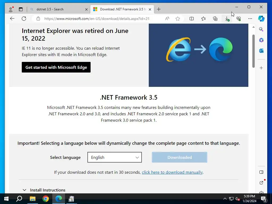The image size is (272, 204).
Task: Open the Collections icon
Action: point(215,19)
